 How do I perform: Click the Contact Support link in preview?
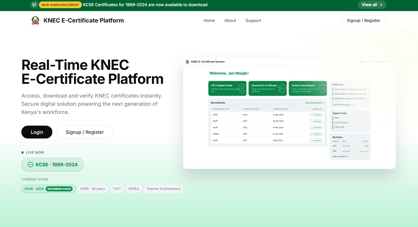pyautogui.click(x=341, y=123)
